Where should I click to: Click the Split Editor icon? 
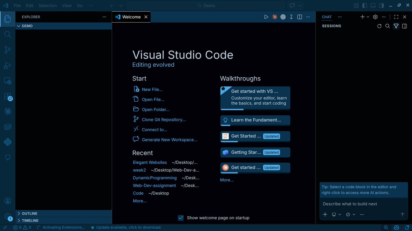[300, 17]
